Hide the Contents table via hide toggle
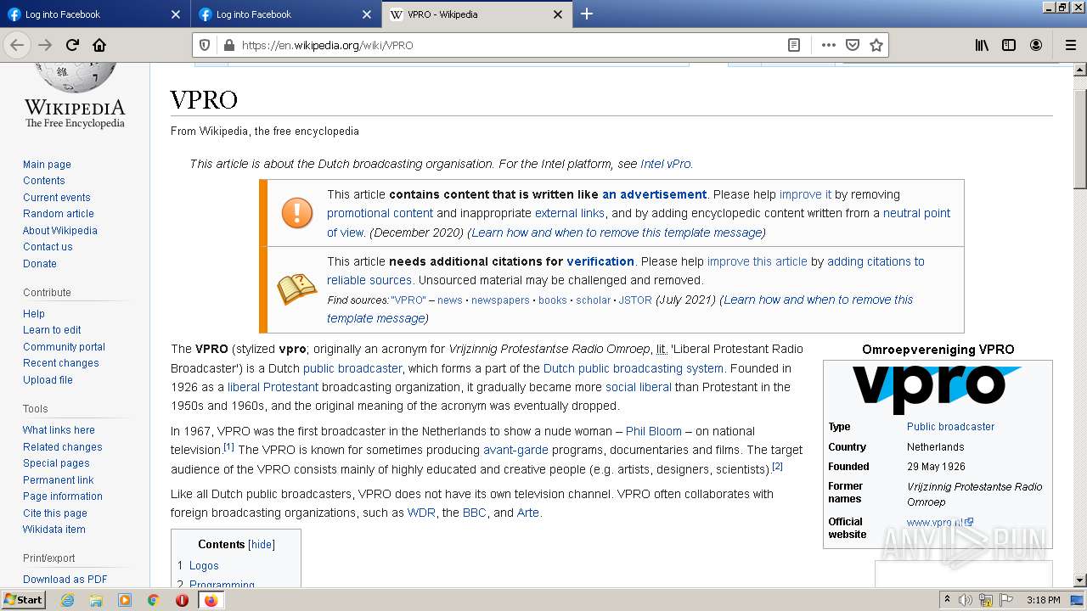The image size is (1087, 611). 262,545
